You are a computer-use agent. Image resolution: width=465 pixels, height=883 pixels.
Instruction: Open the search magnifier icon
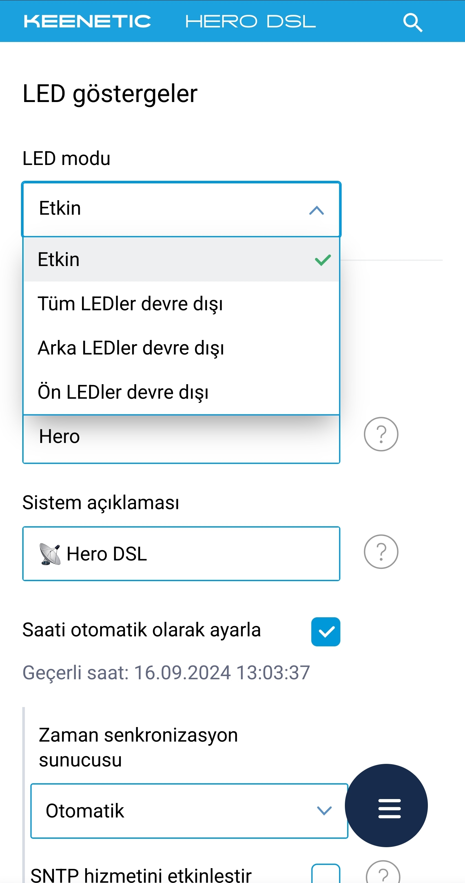click(413, 22)
